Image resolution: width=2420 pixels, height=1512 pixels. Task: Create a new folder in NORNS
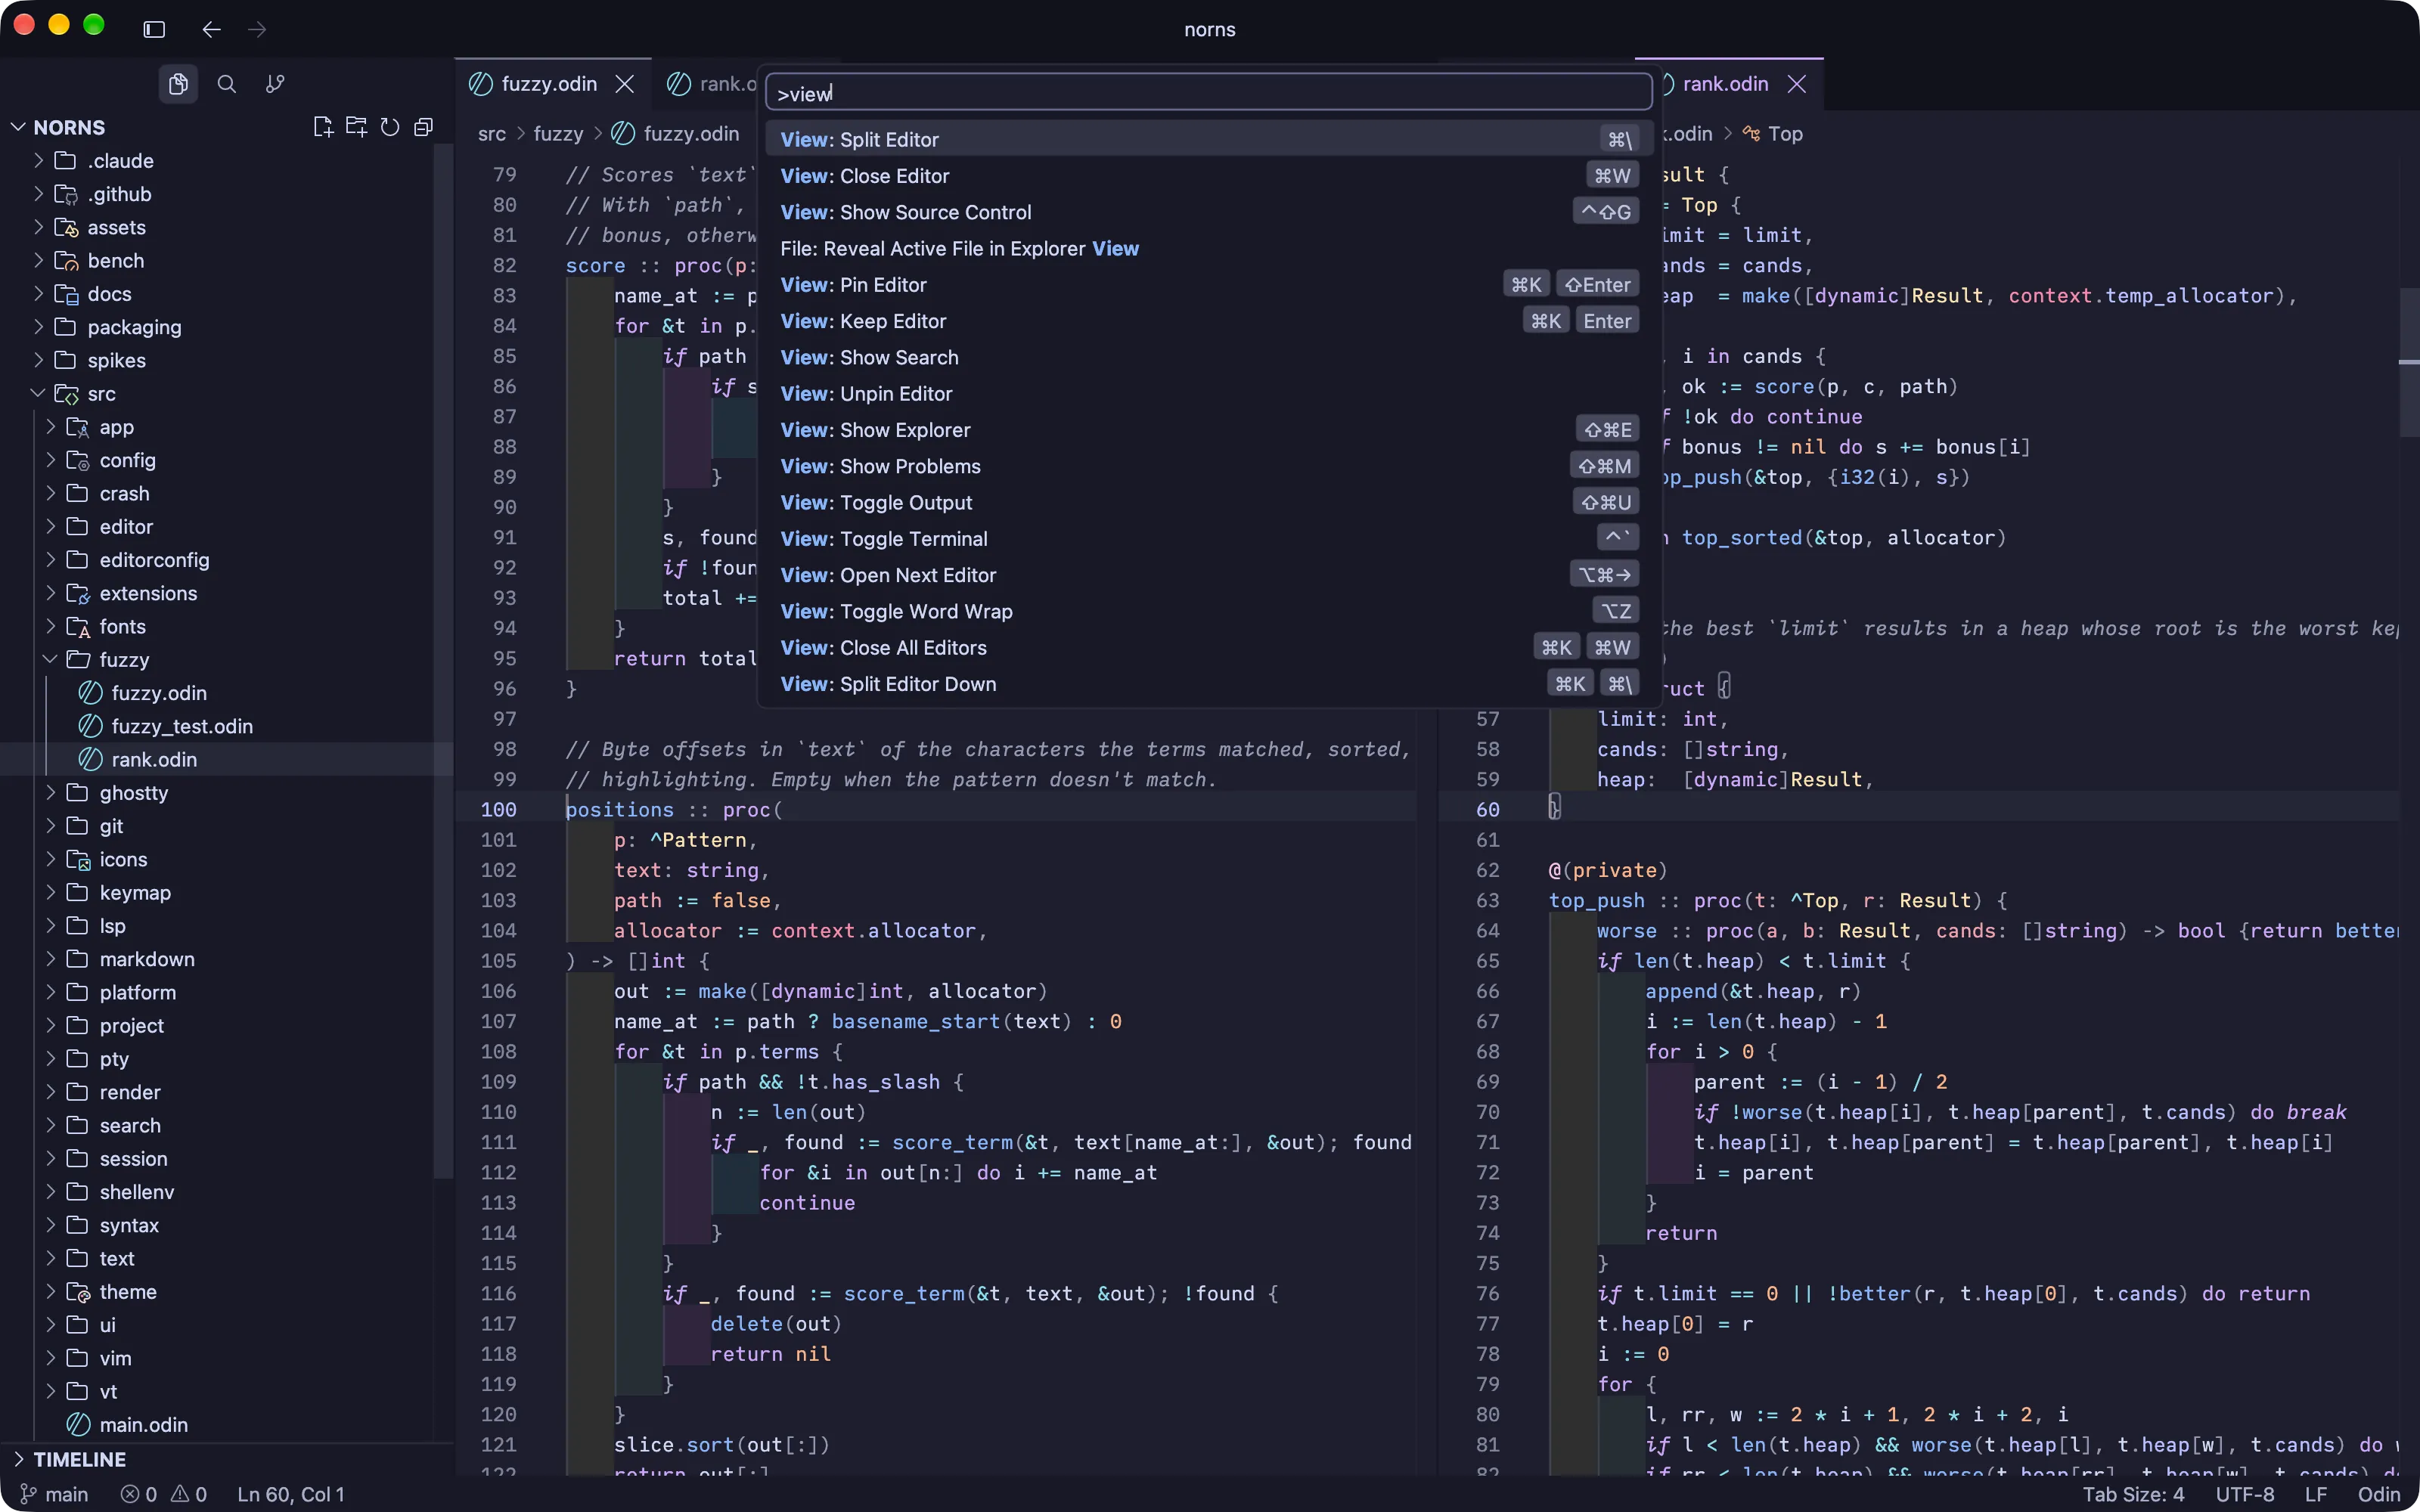356,127
